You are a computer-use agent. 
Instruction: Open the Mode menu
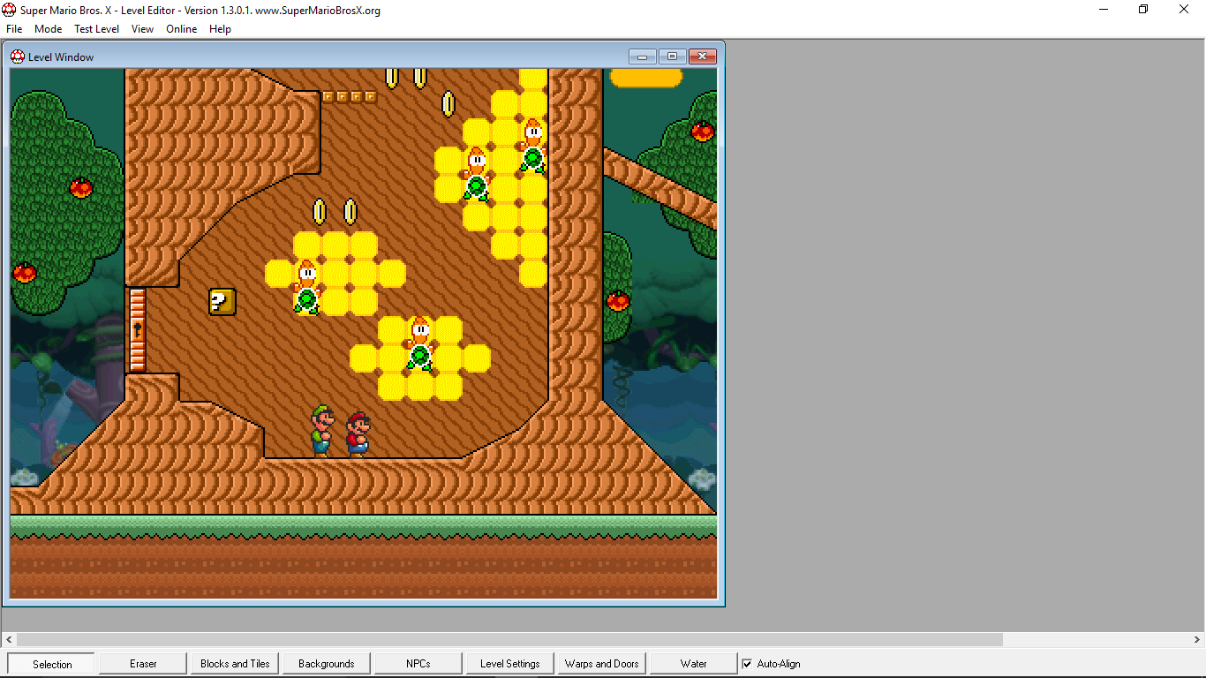click(x=48, y=29)
